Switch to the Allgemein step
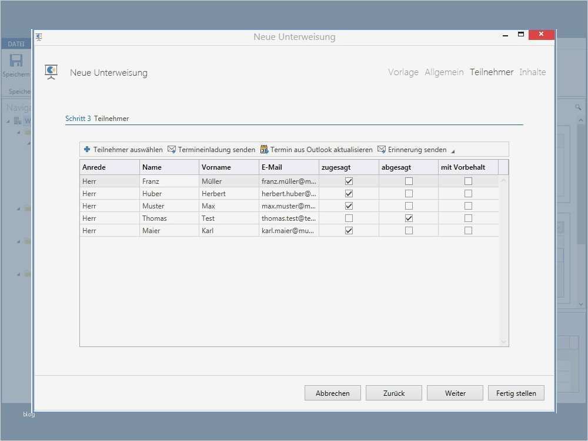 (x=444, y=72)
